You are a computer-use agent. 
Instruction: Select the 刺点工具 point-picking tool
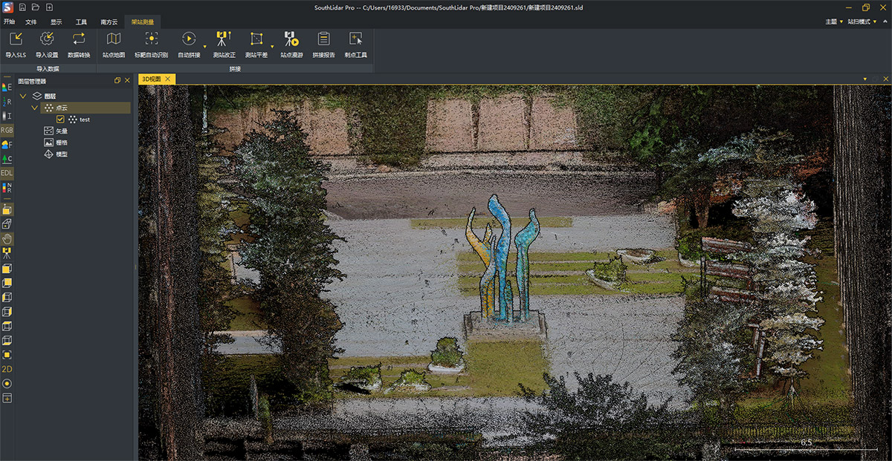356,39
